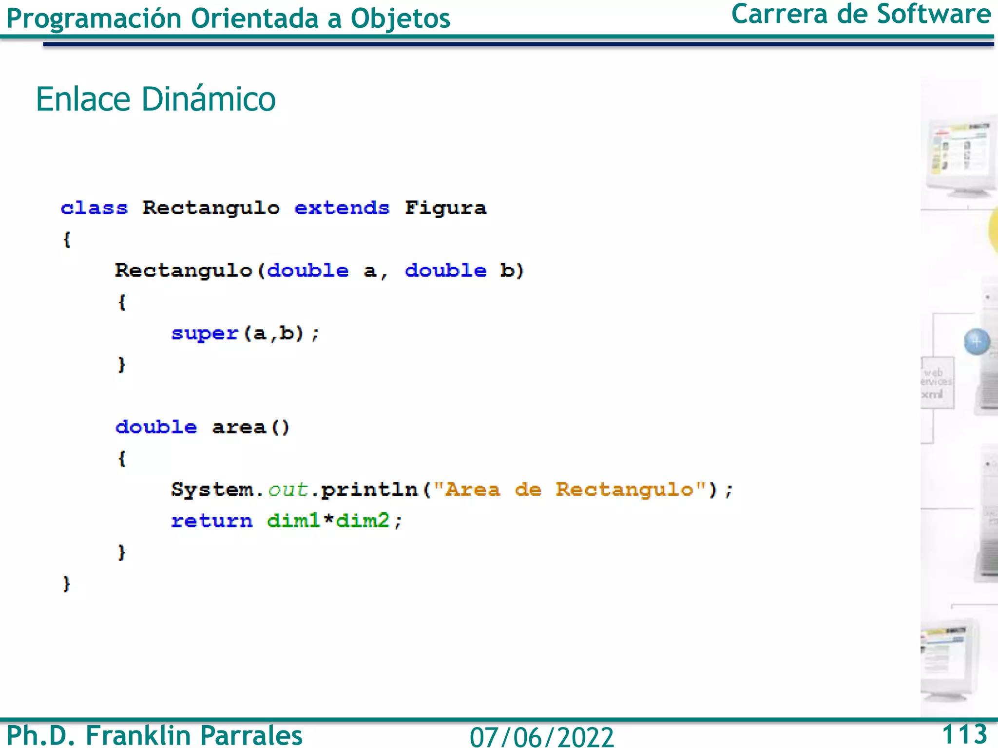This screenshot has width=998, height=748.
Task: Click the 'Carrera de Software' header text
Action: pos(861,14)
